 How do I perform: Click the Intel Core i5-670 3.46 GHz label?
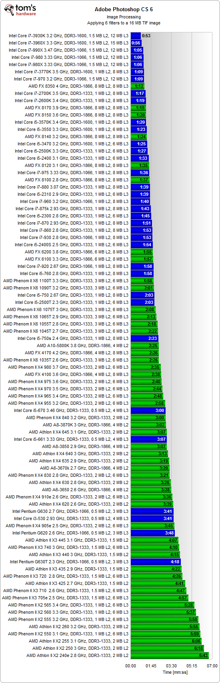pyautogui.click(x=71, y=410)
